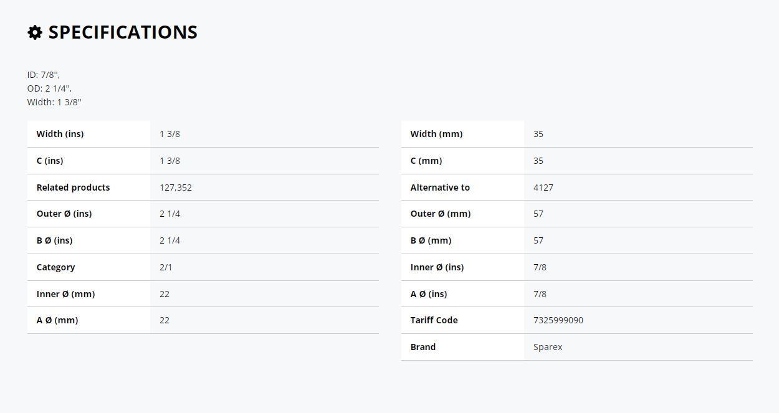Click the Width (mm) row label

436,134
